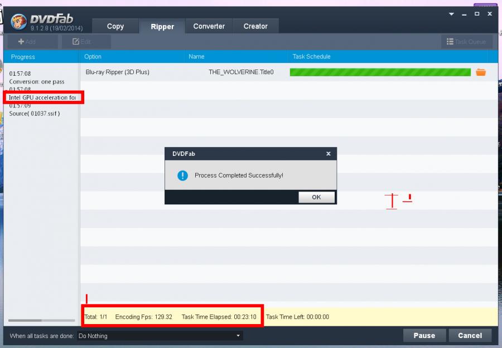
Task: Click 'Process Completed Successfully!' message text
Action: click(x=239, y=175)
